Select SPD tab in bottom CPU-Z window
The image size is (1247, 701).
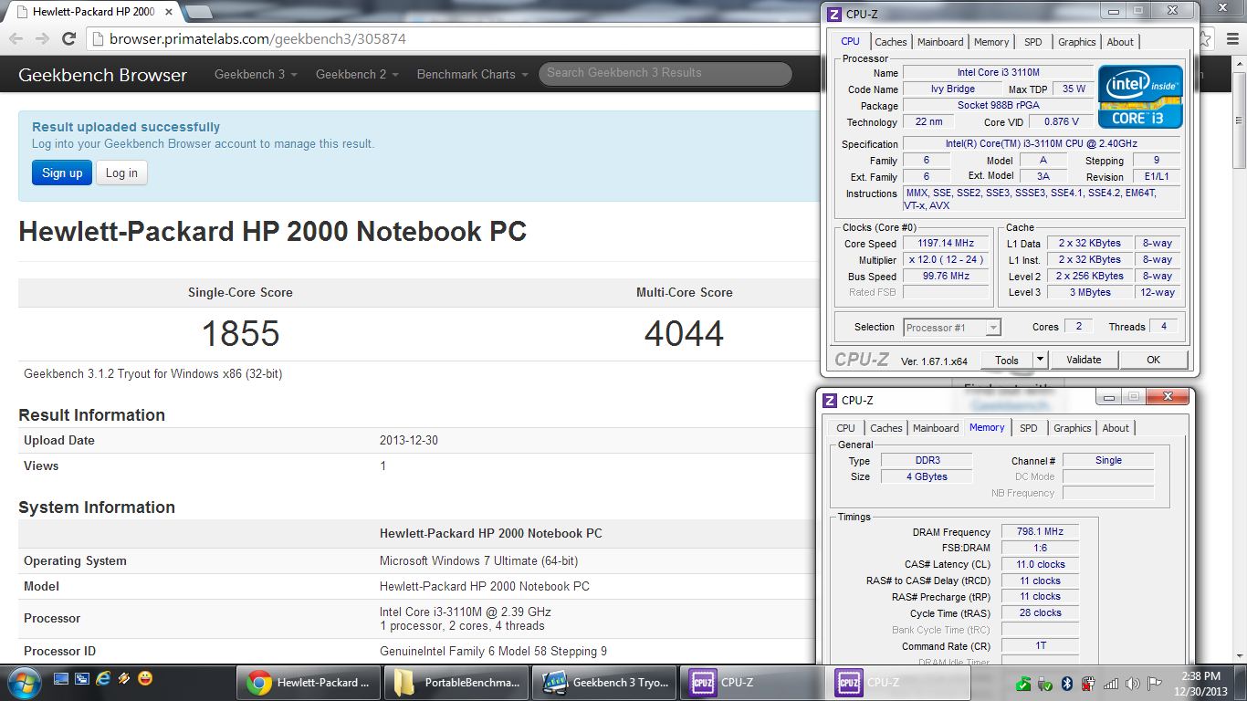coord(1029,428)
